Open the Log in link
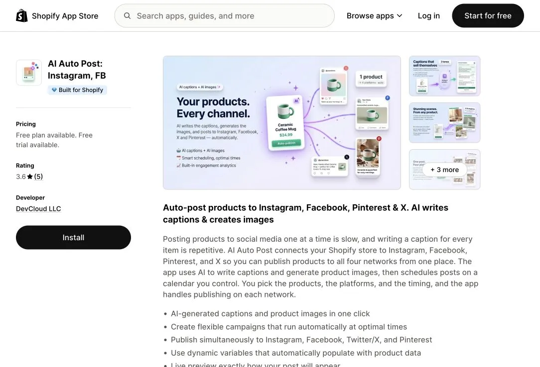540x367 pixels. [429, 16]
